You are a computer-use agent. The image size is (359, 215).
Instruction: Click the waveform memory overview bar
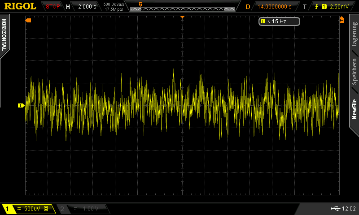183,9
